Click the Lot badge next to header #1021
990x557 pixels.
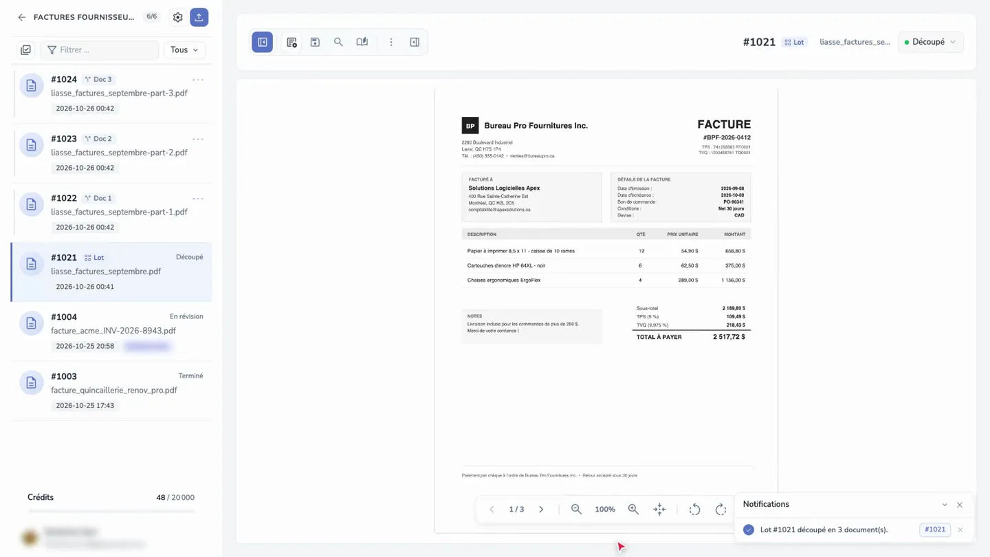click(794, 42)
